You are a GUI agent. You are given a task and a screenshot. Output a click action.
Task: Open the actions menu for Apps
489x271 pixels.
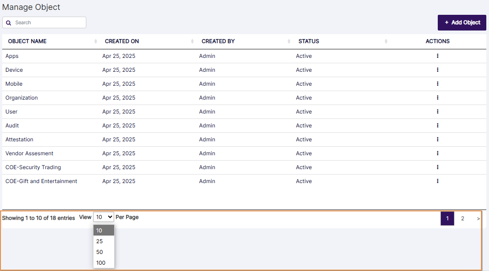437,56
